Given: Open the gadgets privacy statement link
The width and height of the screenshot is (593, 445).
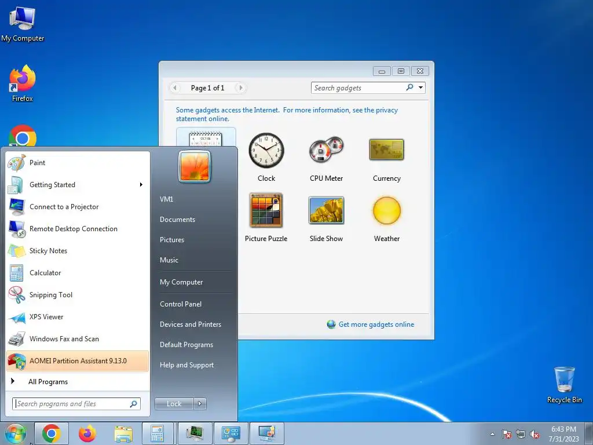Looking at the screenshot, I should [x=287, y=114].
